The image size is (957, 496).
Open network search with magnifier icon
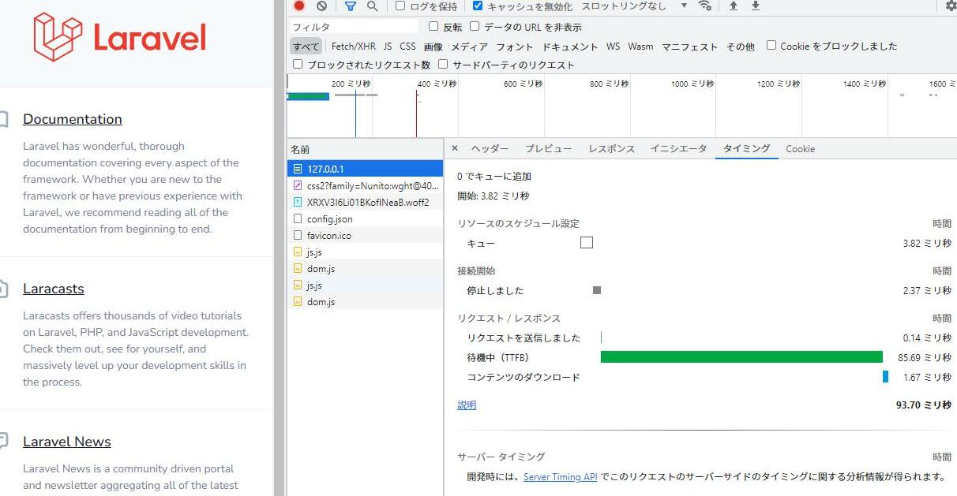pyautogui.click(x=372, y=6)
